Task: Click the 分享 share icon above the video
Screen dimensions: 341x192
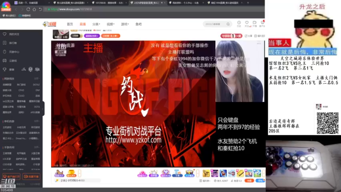Action: 249,36
